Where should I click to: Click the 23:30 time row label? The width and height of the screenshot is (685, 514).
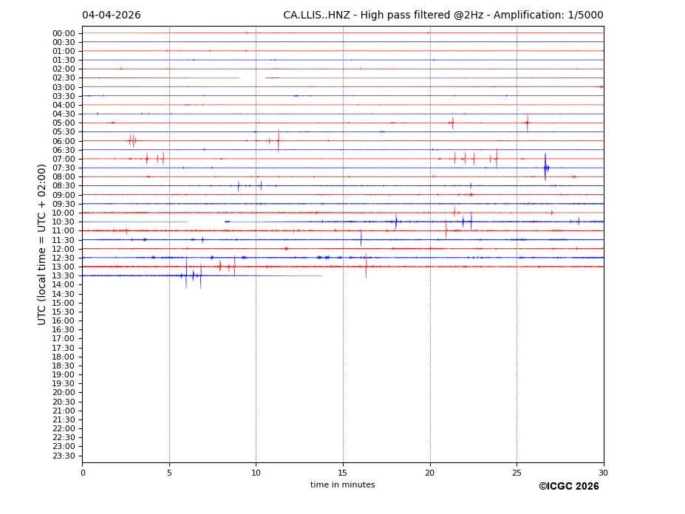64,456
